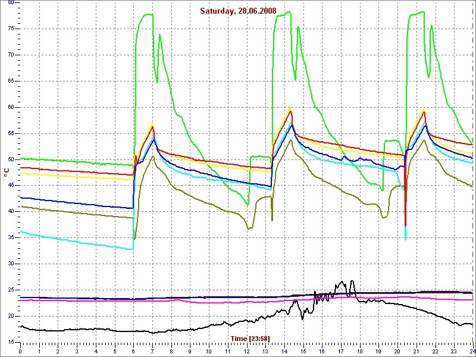Pick hour 22 on the time axis
The height and width of the screenshot is (357, 476).
pyautogui.click(x=435, y=351)
